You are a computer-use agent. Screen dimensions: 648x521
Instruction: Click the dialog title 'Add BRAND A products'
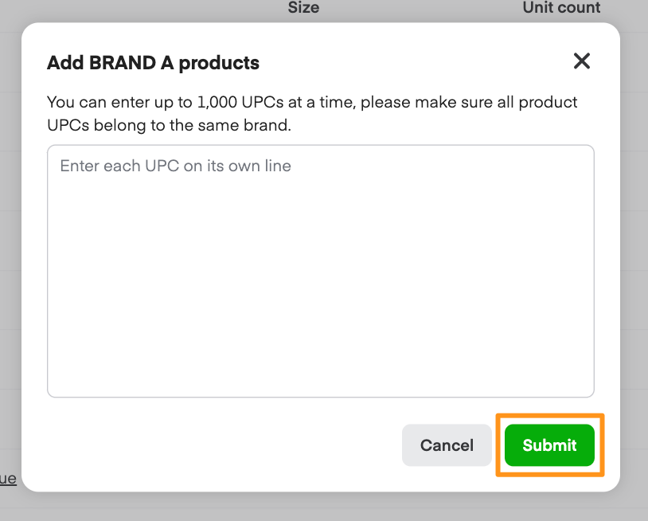tap(153, 62)
